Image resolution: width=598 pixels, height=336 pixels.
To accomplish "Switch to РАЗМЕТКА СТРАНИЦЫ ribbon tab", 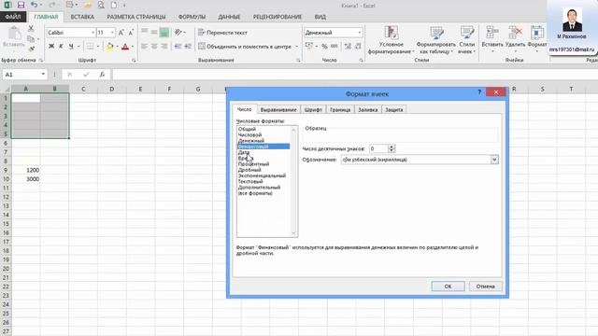I will click(136, 17).
